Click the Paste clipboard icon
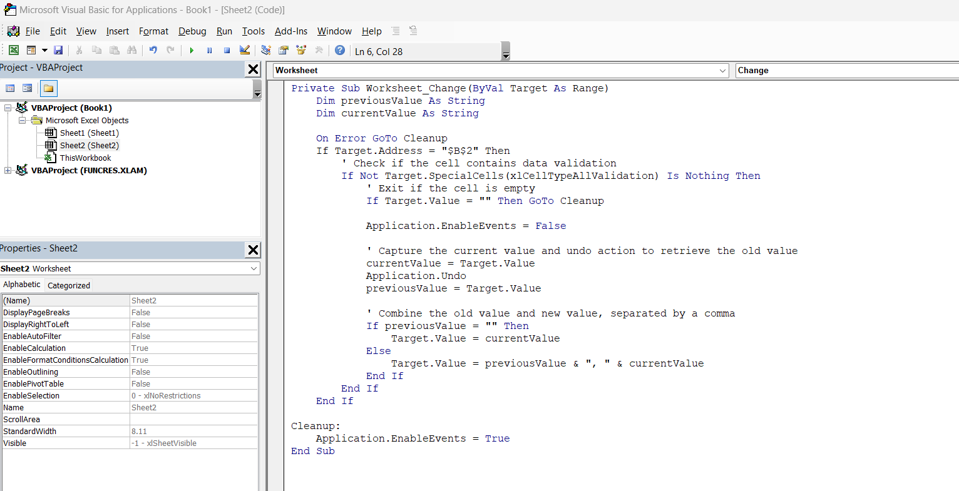 [114, 50]
